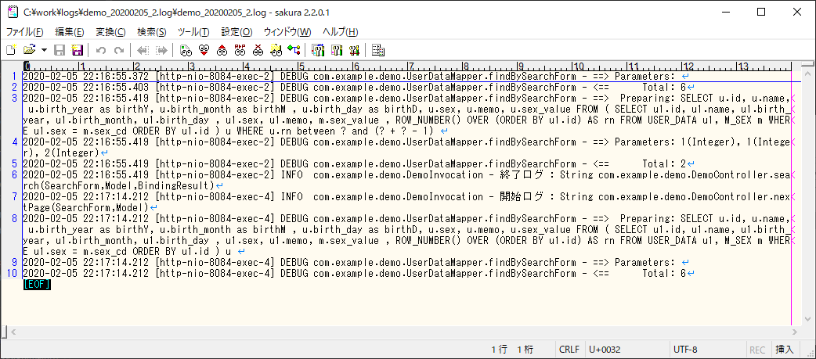Jump to previous position in history

pos(143,50)
